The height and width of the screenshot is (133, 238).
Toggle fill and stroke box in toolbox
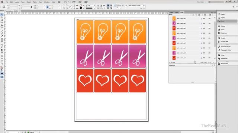(2, 67)
